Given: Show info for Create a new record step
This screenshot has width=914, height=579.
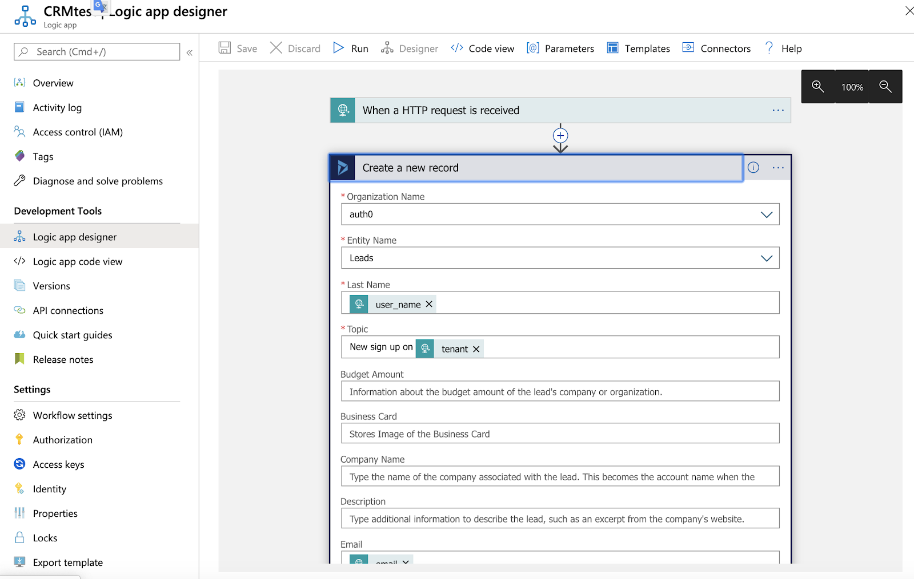Looking at the screenshot, I should (753, 168).
